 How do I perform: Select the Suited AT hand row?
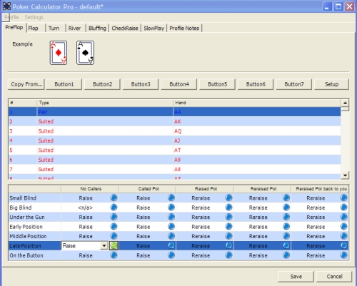[174, 150]
